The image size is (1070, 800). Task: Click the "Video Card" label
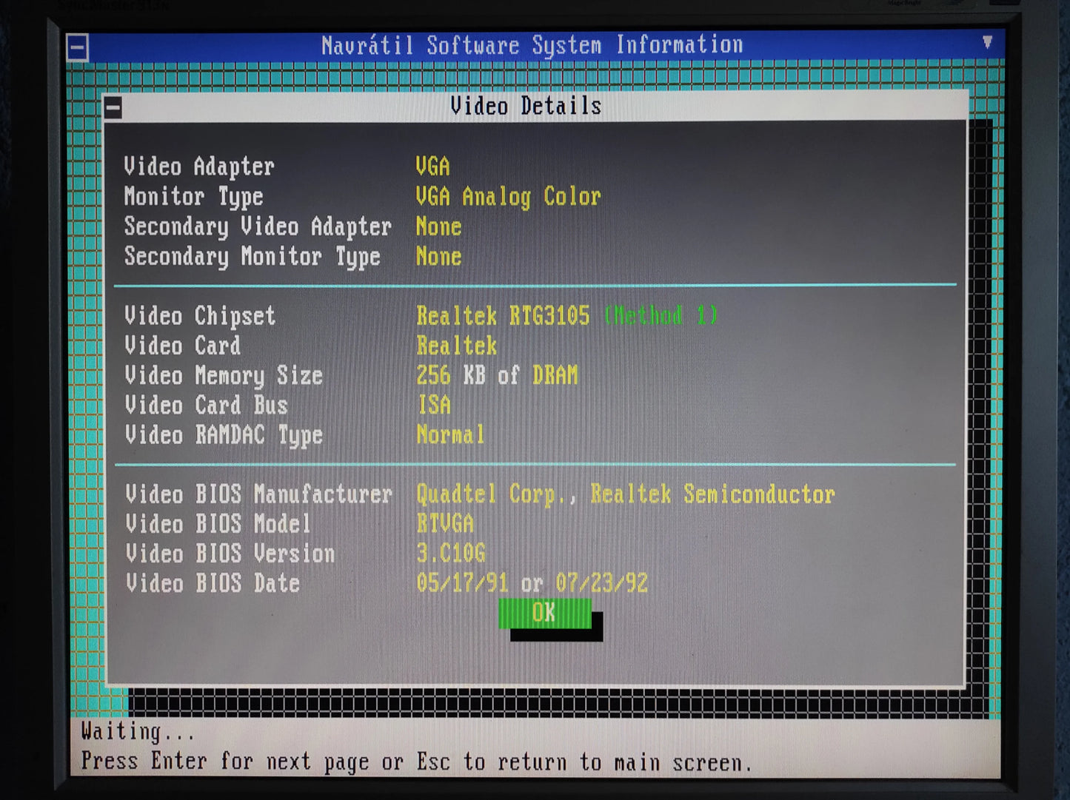click(182, 346)
